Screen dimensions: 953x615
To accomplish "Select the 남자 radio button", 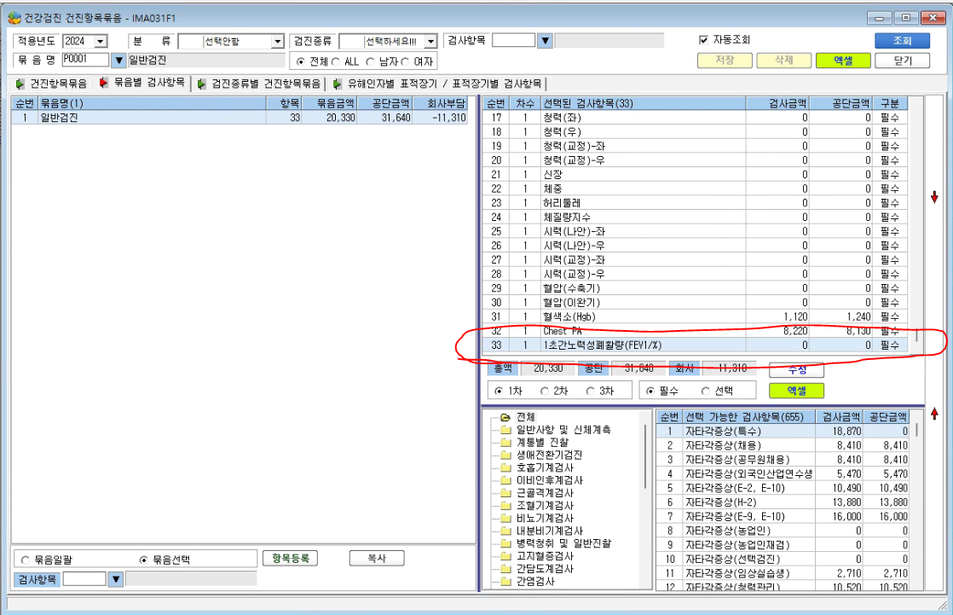I will [x=370, y=62].
